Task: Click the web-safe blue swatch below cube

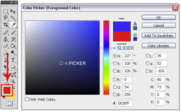Action: [x=135, y=39]
